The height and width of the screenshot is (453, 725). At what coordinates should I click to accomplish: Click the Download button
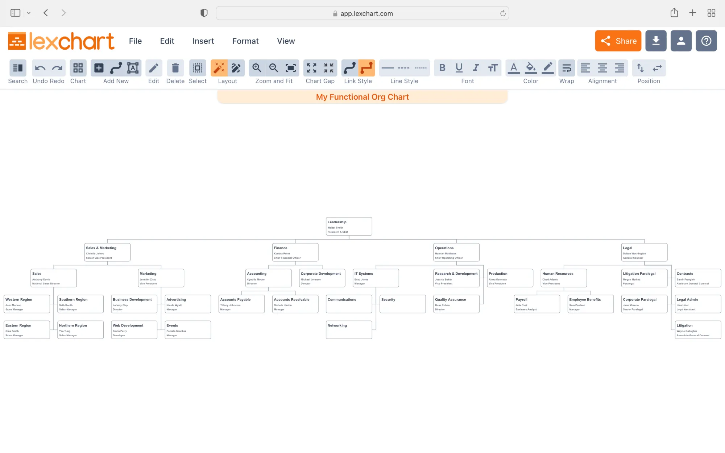(655, 41)
